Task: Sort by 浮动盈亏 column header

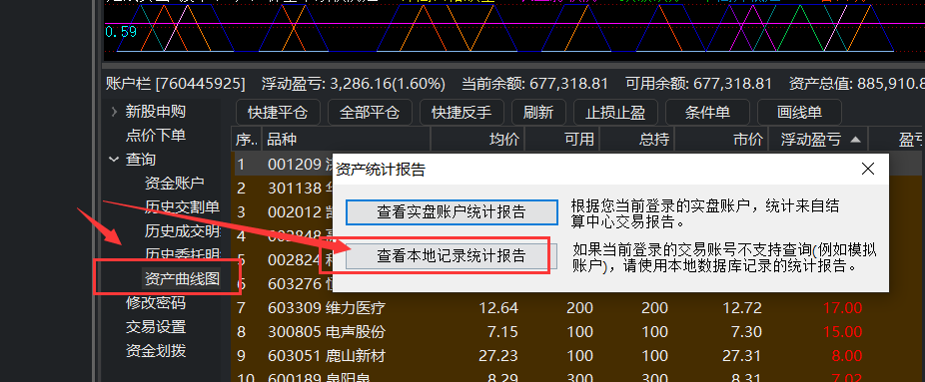Action: (818, 140)
